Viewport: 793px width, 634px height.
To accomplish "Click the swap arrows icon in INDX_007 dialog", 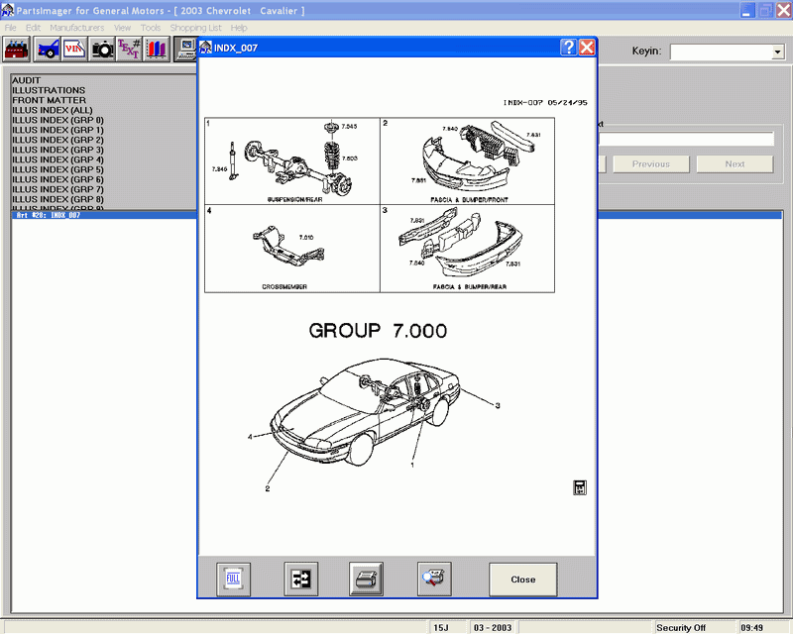I will [301, 579].
